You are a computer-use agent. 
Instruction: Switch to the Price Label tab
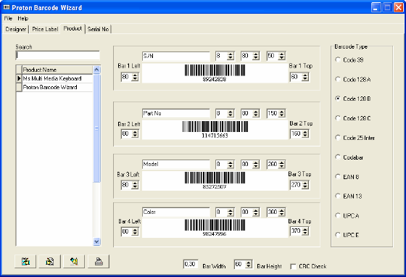coord(45,29)
